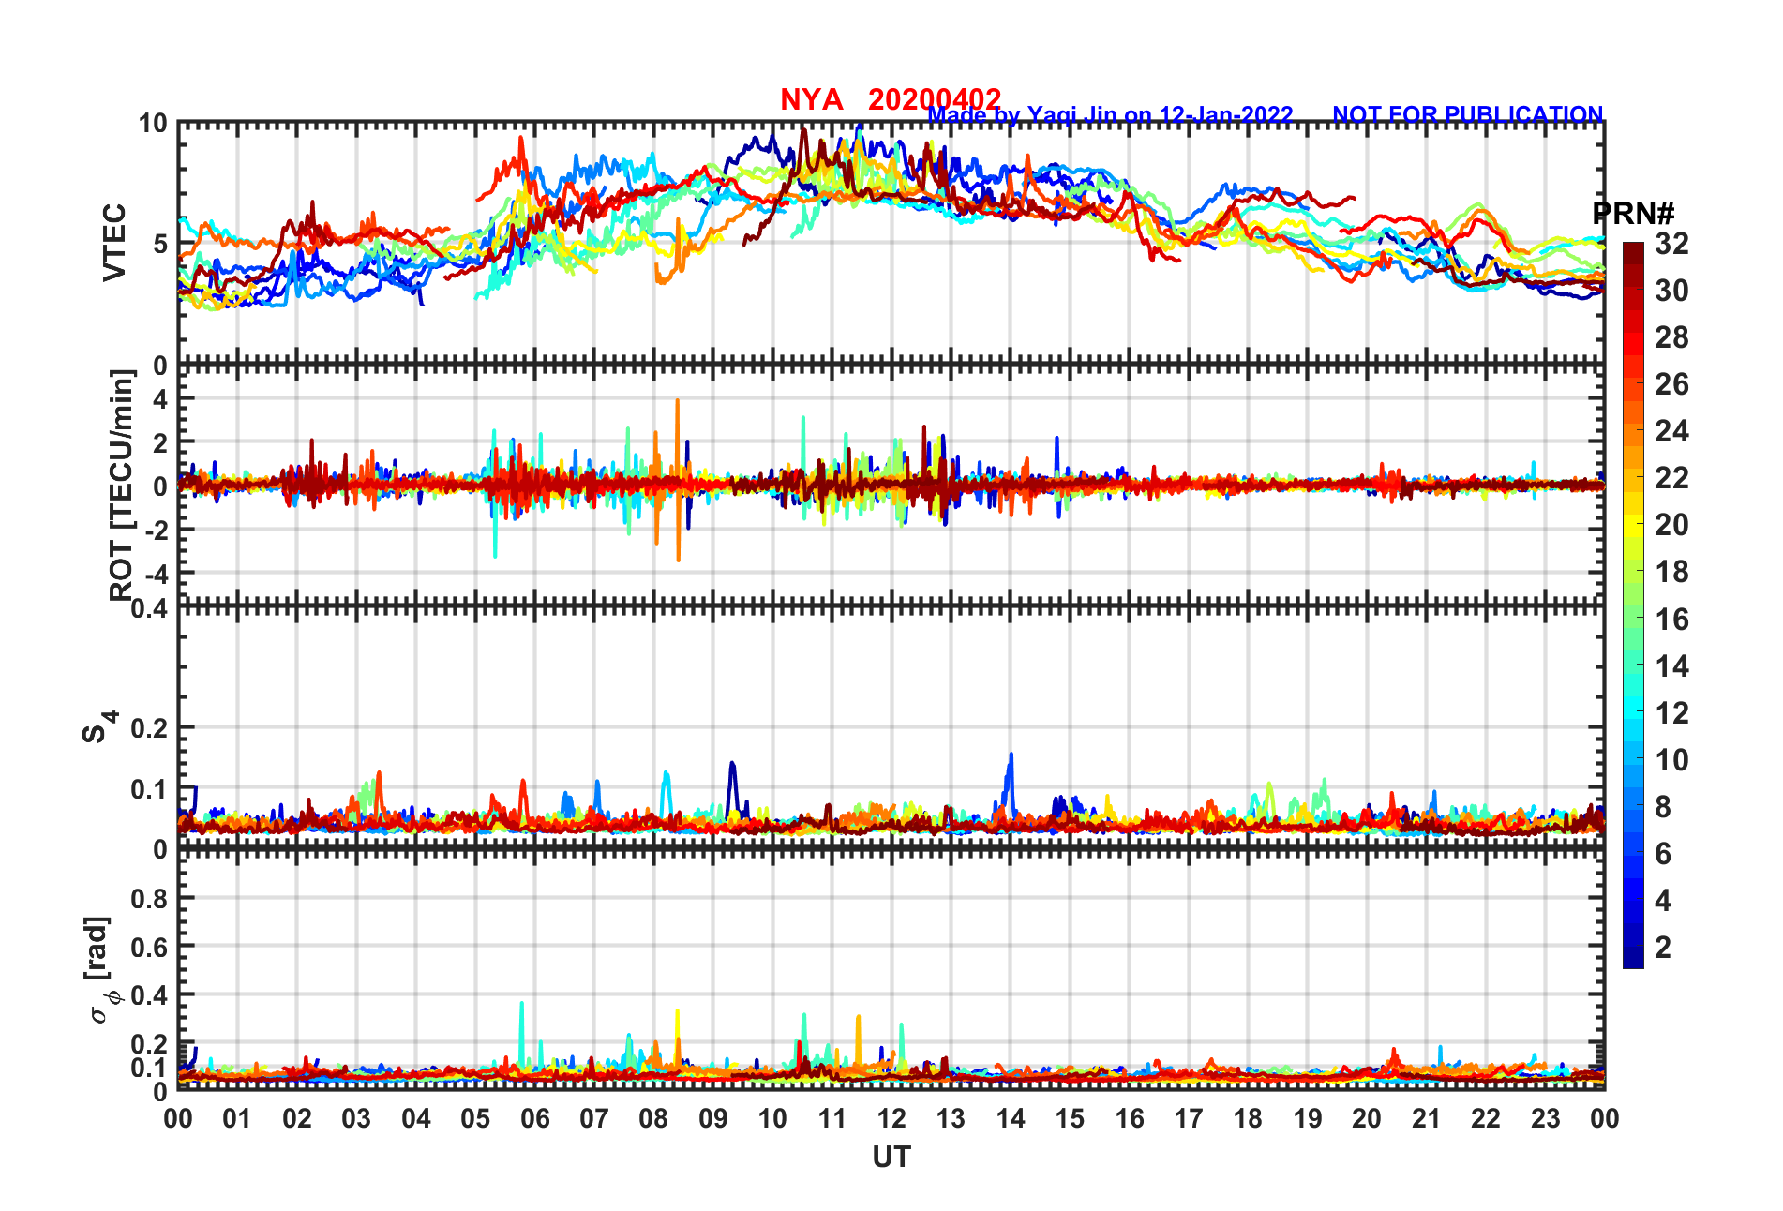Select colorbar tick label 30
Screen dimensions: 1783x1211
click(1671, 291)
